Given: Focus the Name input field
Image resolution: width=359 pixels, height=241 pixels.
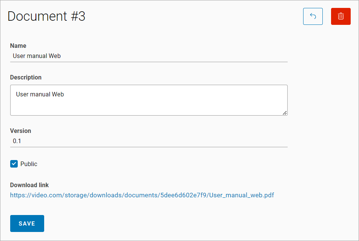Looking at the screenshot, I should point(149,56).
